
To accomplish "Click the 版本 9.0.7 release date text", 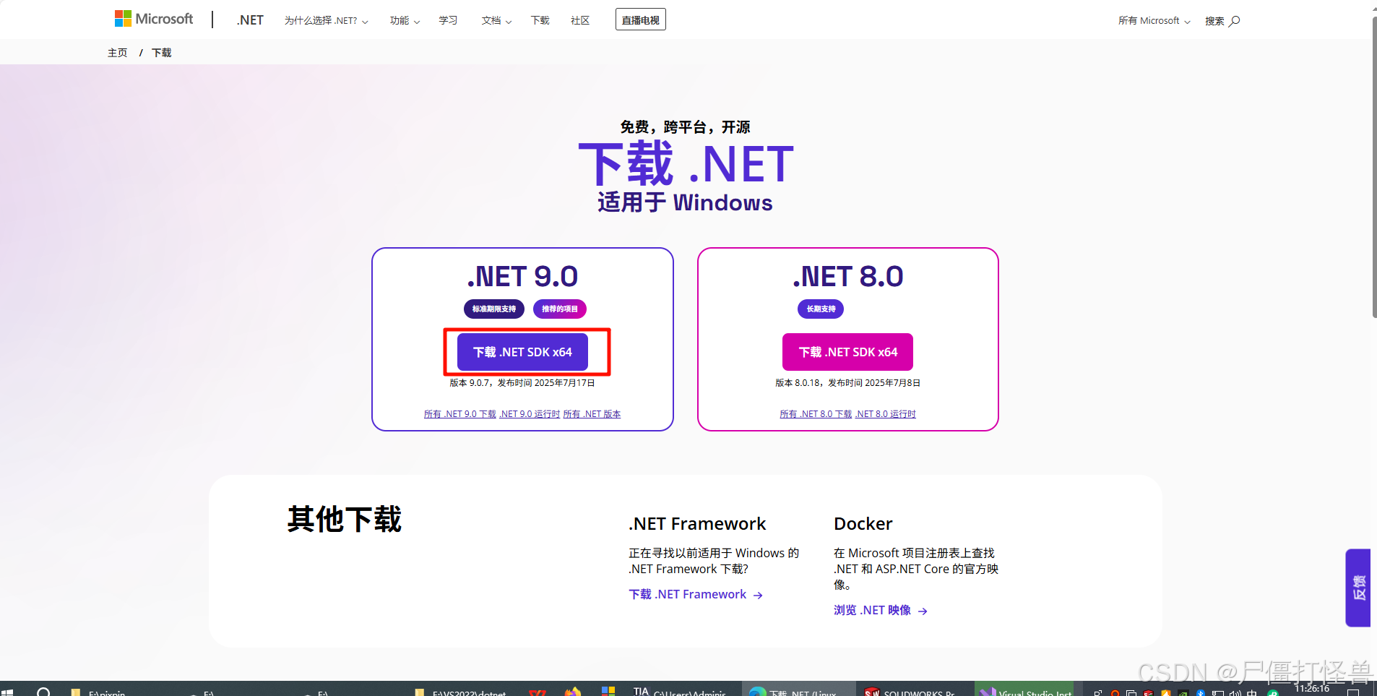I will click(522, 383).
